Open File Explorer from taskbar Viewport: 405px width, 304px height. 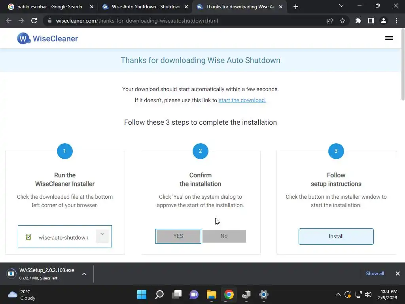(x=212, y=294)
